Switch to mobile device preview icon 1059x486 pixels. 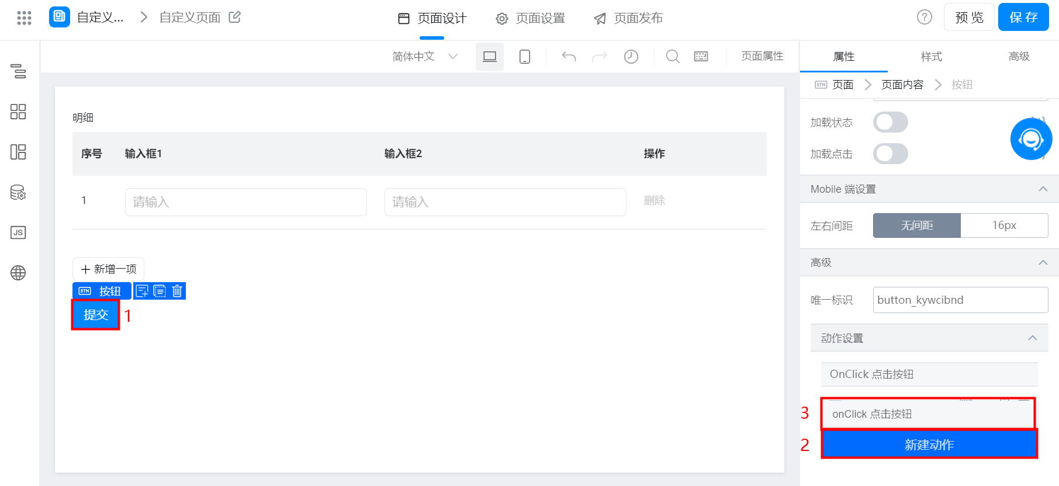524,57
